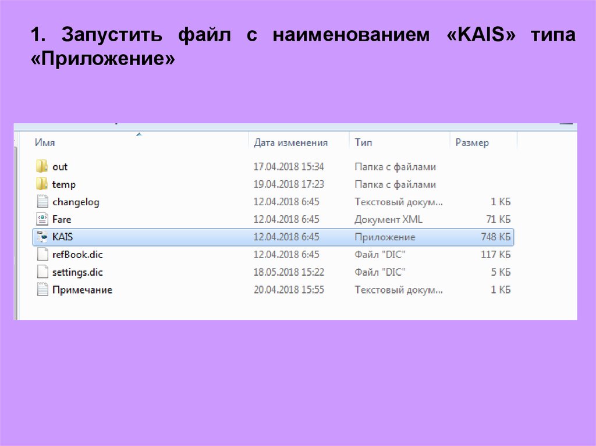
Task: Click the size 71 КБ
Action: 498,219
